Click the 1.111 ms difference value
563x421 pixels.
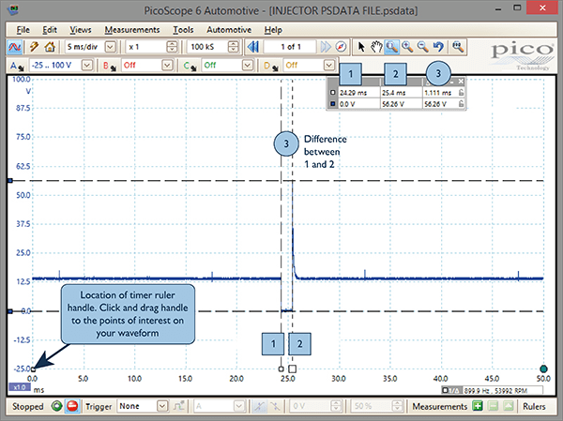pos(439,93)
